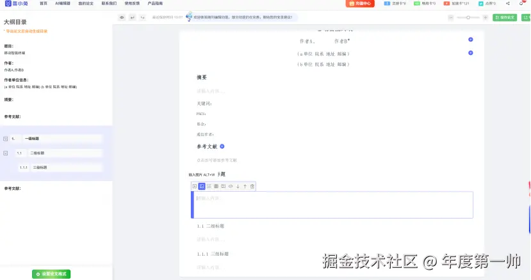Image resolution: width=531 pixels, height=280 pixels.
Task: Click the insert-table icon in block toolbar
Action: point(216,186)
